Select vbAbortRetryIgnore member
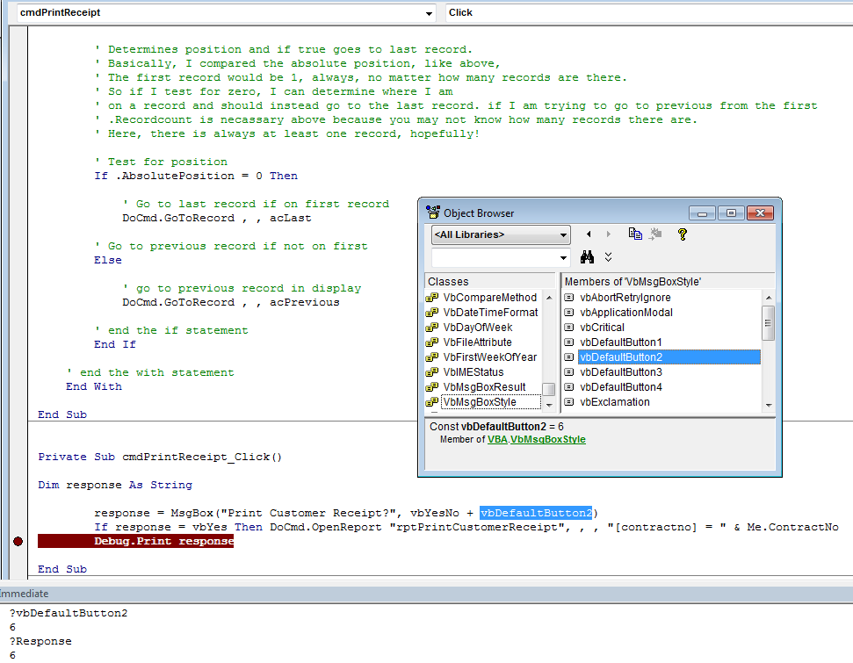This screenshot has width=853, height=663. pyautogui.click(x=625, y=298)
